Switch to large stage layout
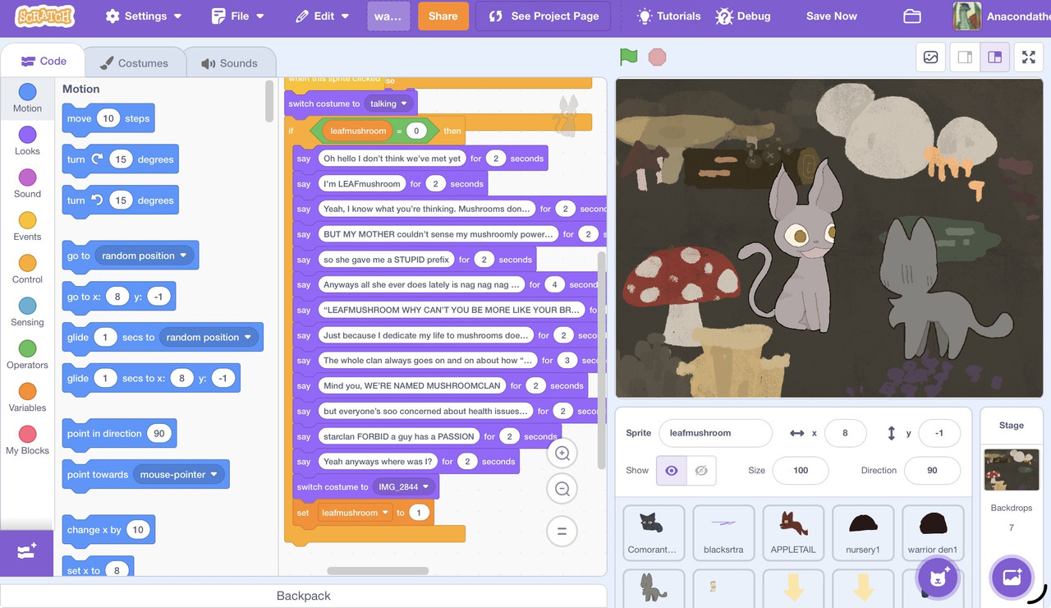The width and height of the screenshot is (1051, 608). (995, 58)
